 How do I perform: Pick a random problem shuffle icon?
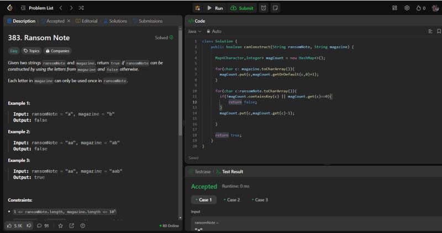(x=81, y=8)
